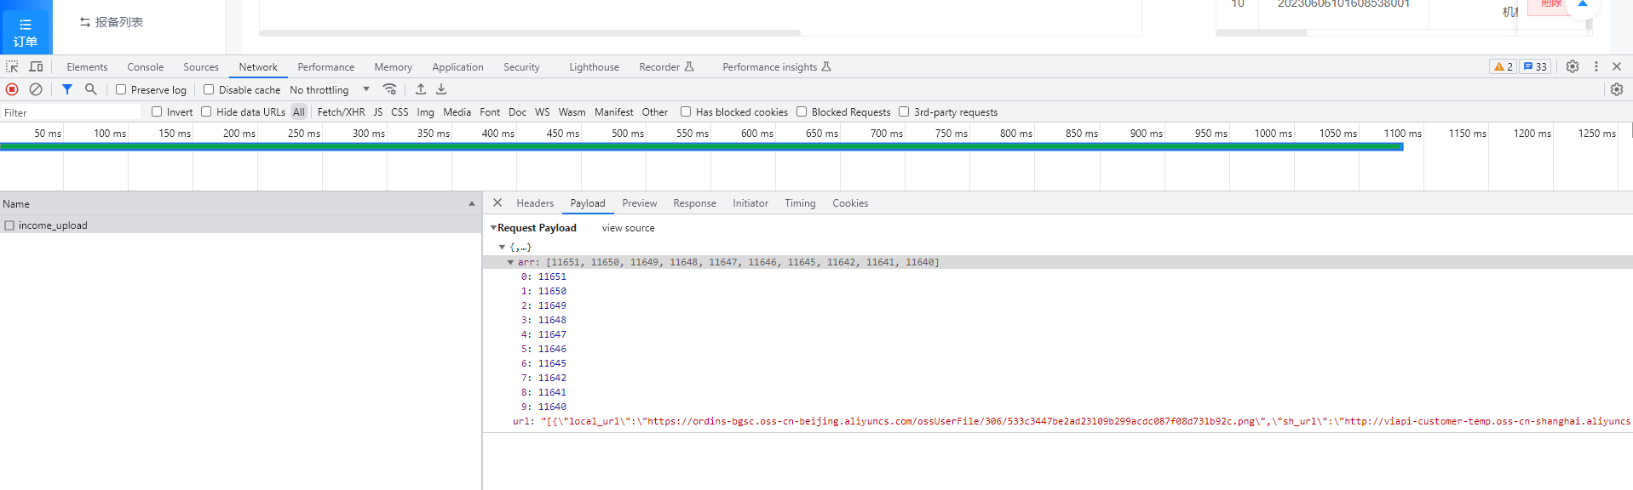The image size is (1633, 490).
Task: Close the request details pane
Action: pos(497,203)
